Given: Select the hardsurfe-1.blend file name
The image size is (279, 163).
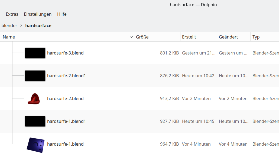Looking at the screenshot, I should 65,144.
